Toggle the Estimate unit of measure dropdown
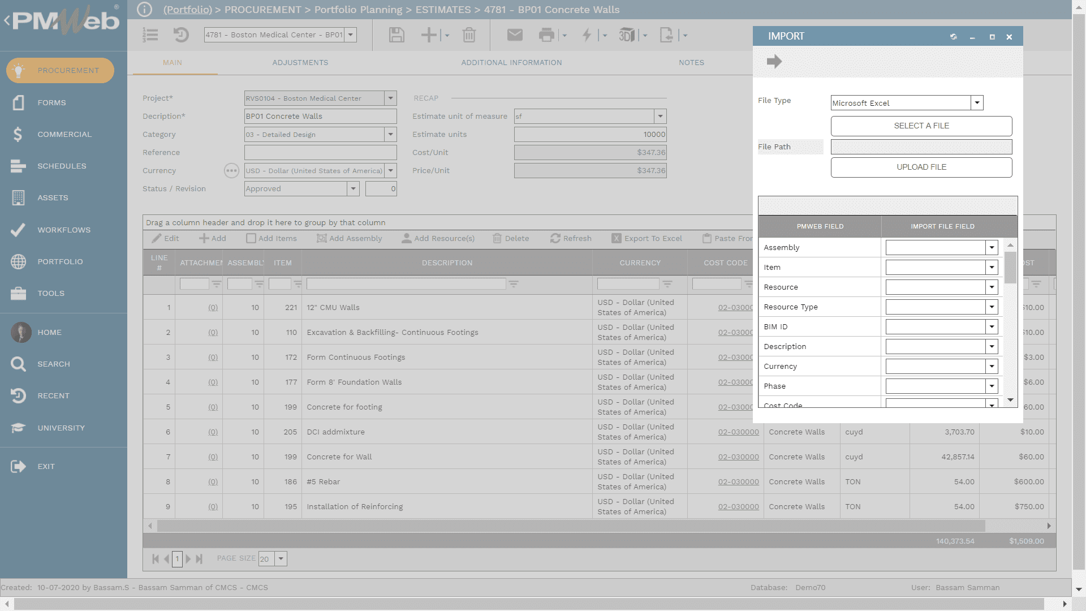Screen dimensions: 1086x611 [660, 115]
